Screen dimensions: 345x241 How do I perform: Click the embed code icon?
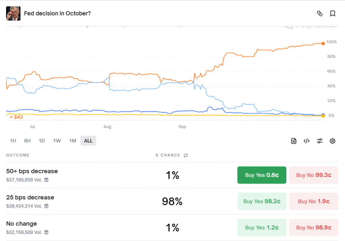(306, 141)
